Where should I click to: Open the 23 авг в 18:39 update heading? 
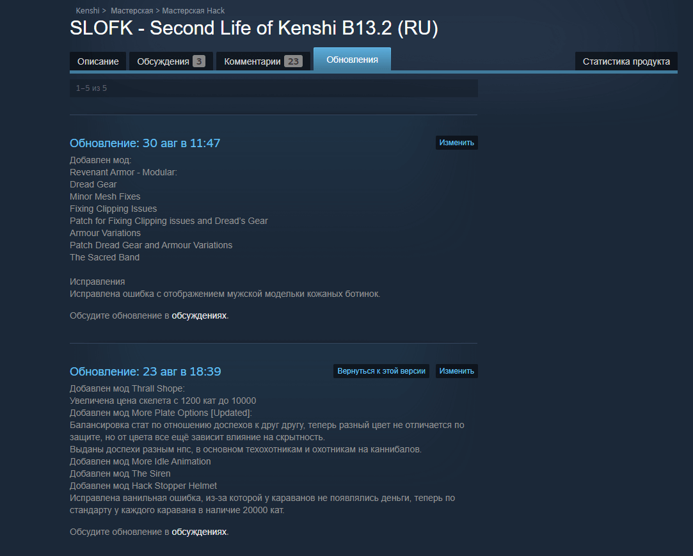click(145, 372)
